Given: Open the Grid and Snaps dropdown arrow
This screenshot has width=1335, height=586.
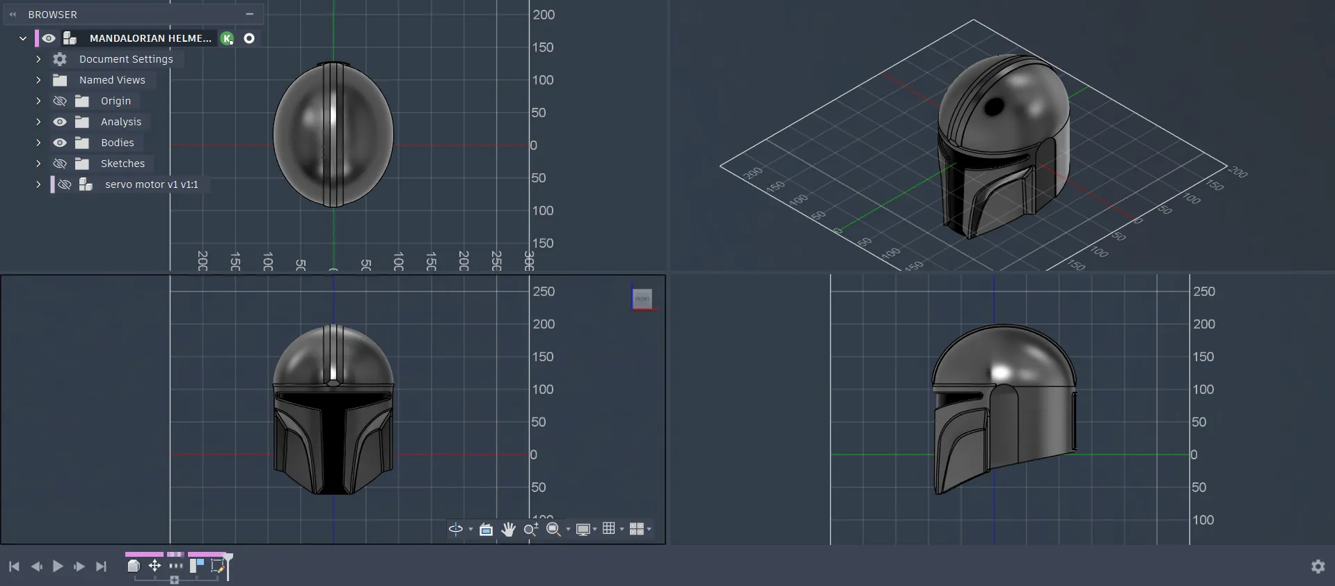Looking at the screenshot, I should click(622, 530).
